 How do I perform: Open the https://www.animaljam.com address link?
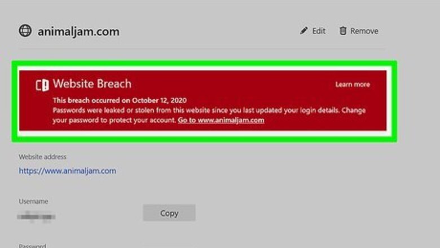point(67,171)
